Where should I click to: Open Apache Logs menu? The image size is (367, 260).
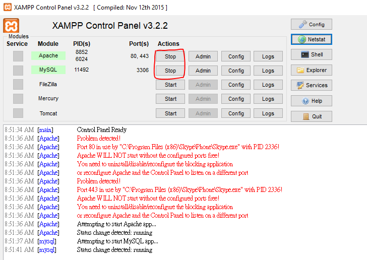[x=268, y=56]
